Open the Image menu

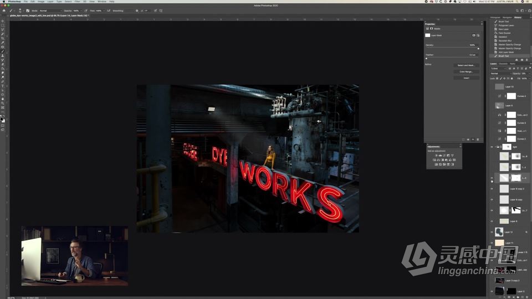click(41, 1)
